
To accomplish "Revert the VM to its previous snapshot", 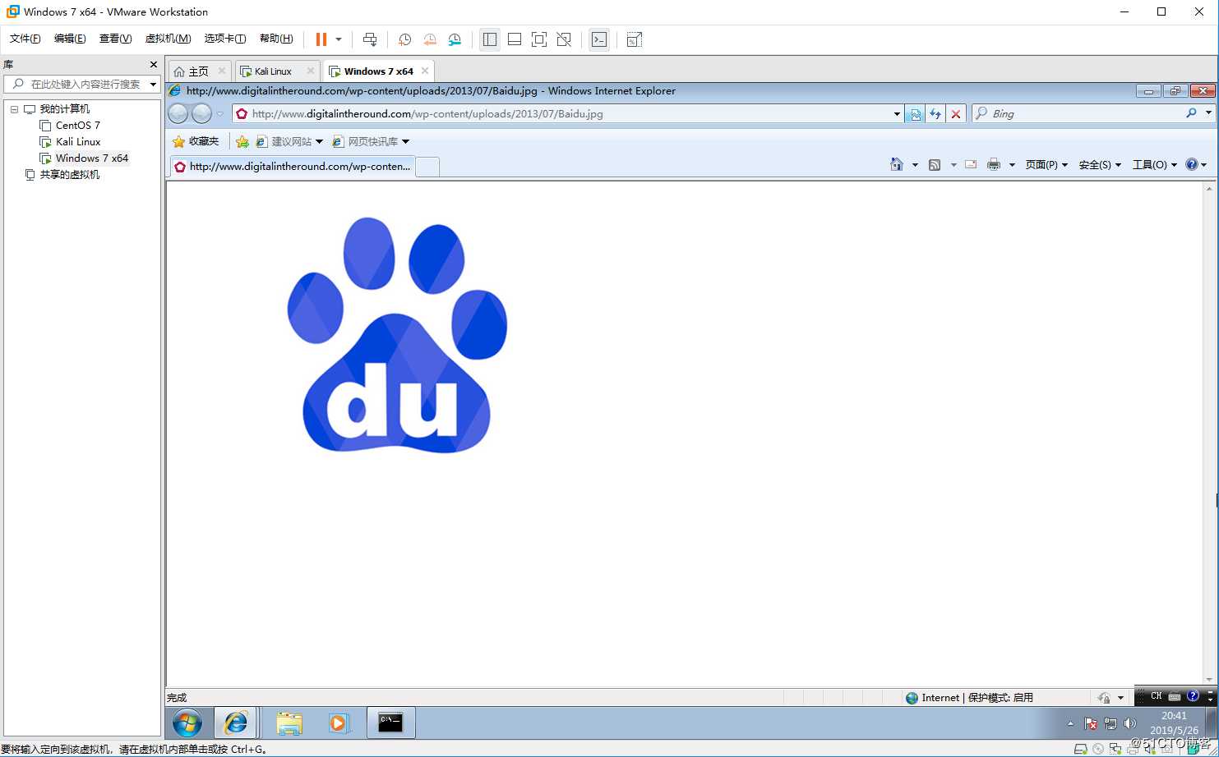I will click(x=430, y=39).
